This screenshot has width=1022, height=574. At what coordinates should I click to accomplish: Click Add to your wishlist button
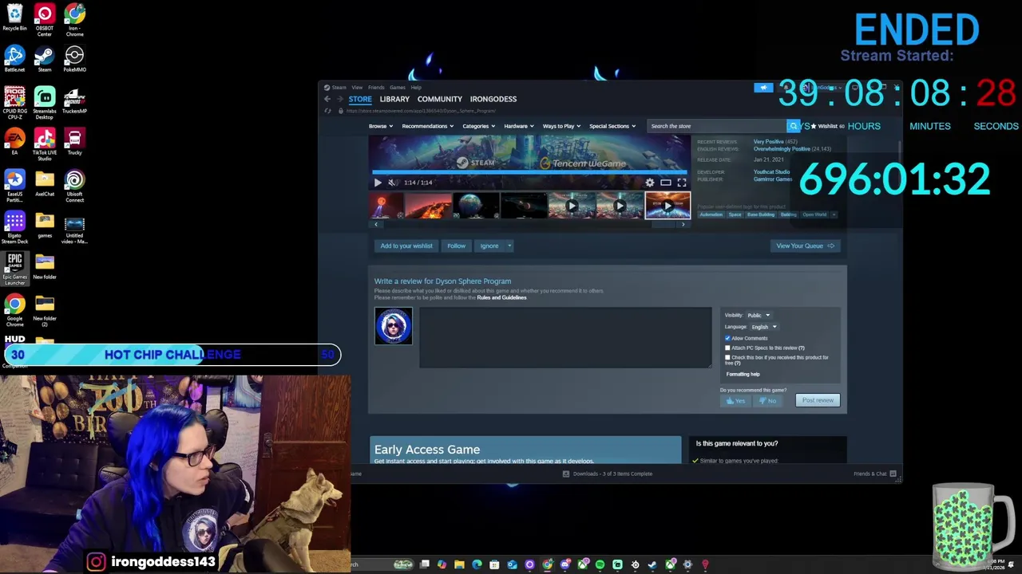[406, 246]
